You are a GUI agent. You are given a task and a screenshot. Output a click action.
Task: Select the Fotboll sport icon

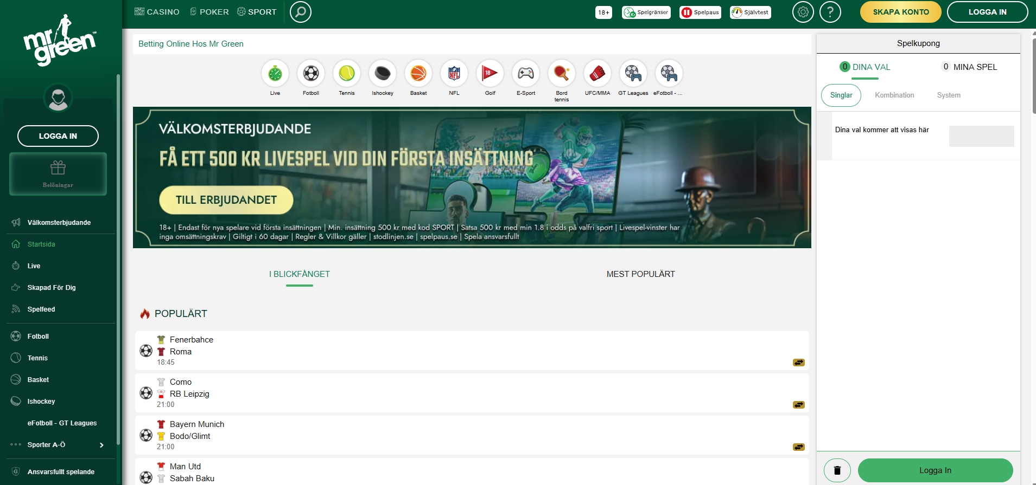[311, 73]
